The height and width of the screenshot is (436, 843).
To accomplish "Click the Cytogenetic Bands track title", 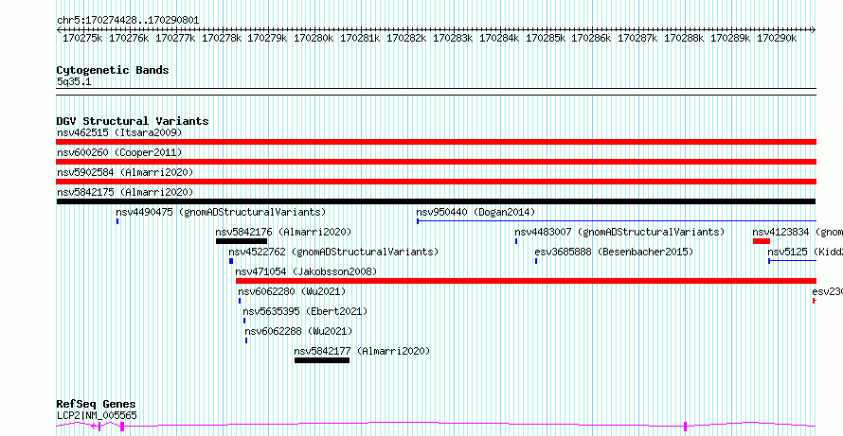I will [x=113, y=70].
